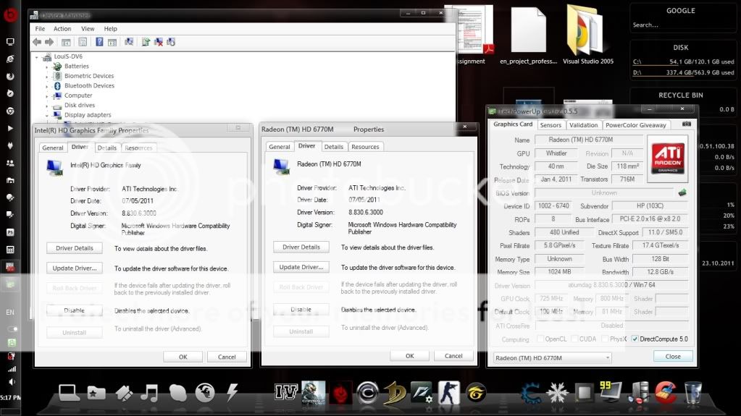Click Driver Details in Intel HD Graphics Properties

click(x=74, y=248)
